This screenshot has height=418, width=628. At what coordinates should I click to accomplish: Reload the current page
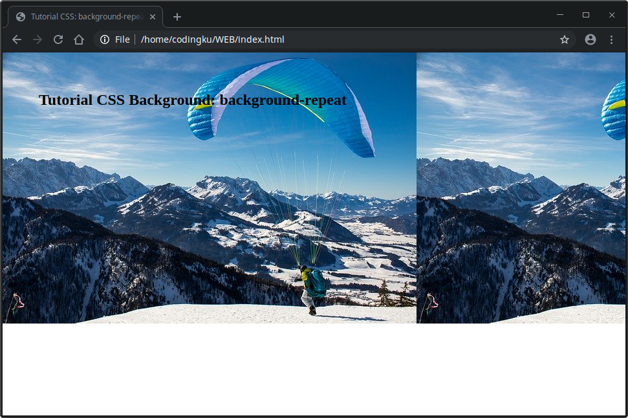tap(58, 39)
